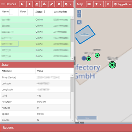The image size is (132, 132).
Task: Click the Valid value Yes
Action: coord(39,96)
